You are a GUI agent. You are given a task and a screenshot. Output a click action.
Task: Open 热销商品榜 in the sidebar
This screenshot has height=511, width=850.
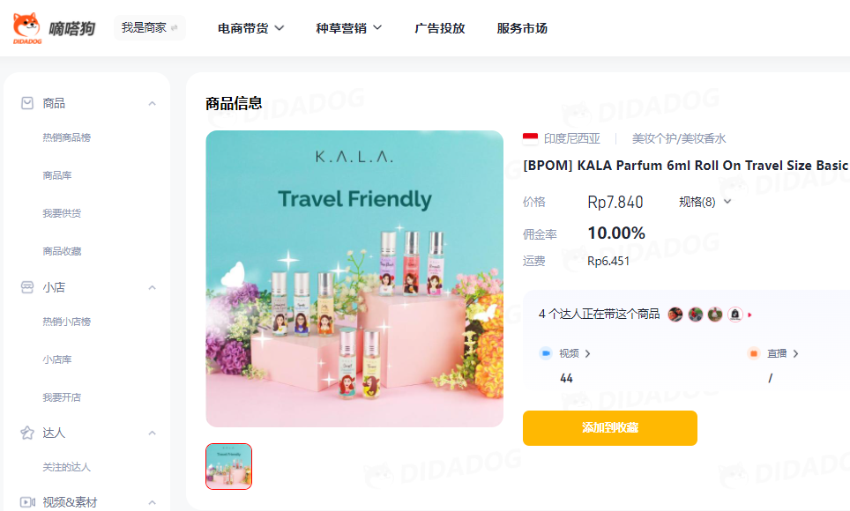66,137
